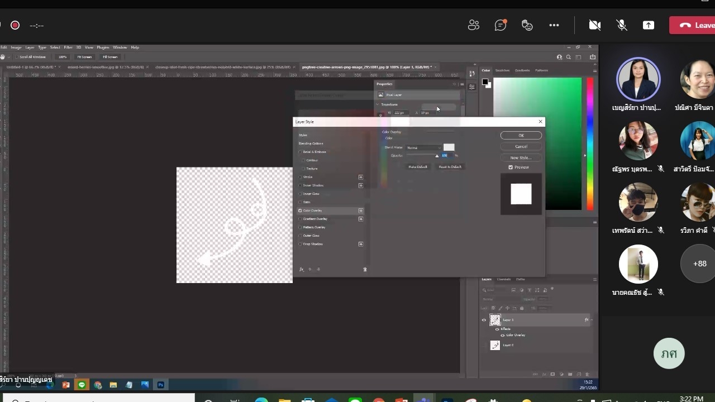Enable the Gradient Overlay effect checkbox
The image size is (715, 402).
[300, 219]
